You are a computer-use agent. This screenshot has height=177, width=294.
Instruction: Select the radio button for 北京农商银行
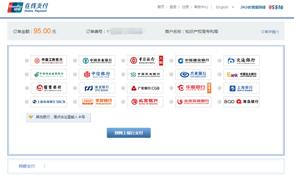(x=171, y=102)
